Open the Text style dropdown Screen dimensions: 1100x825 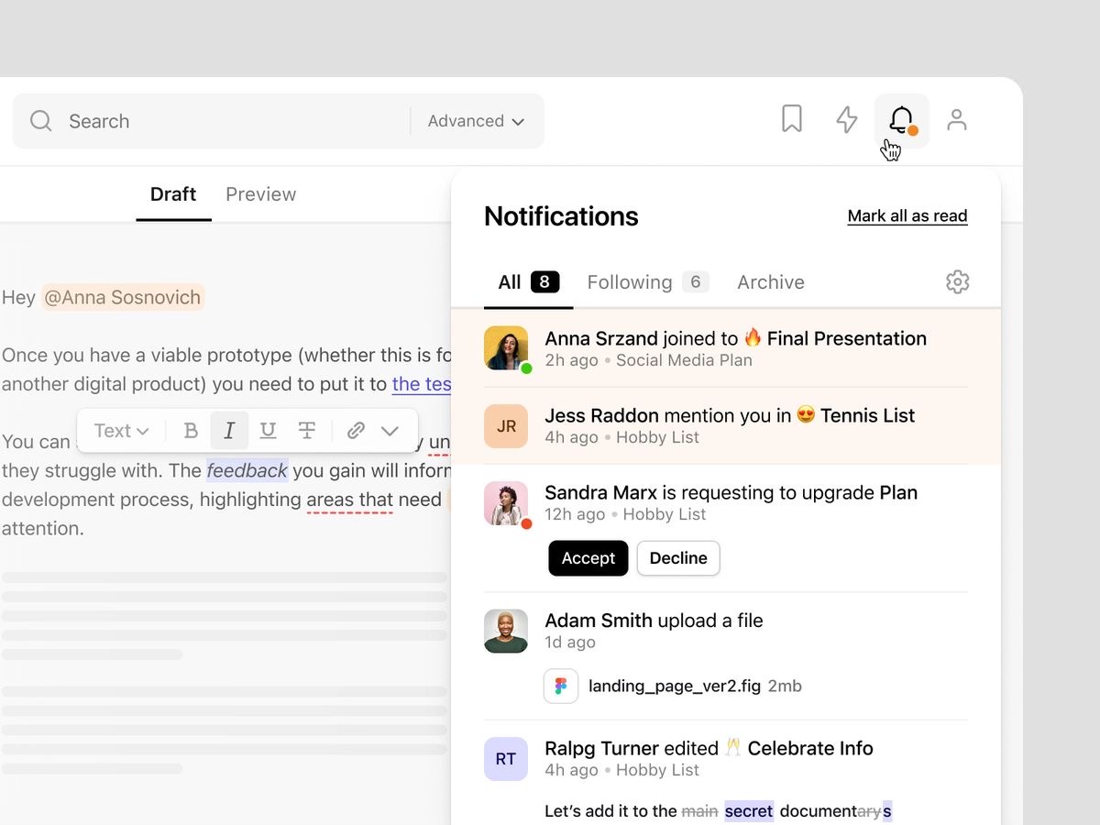[x=121, y=431]
